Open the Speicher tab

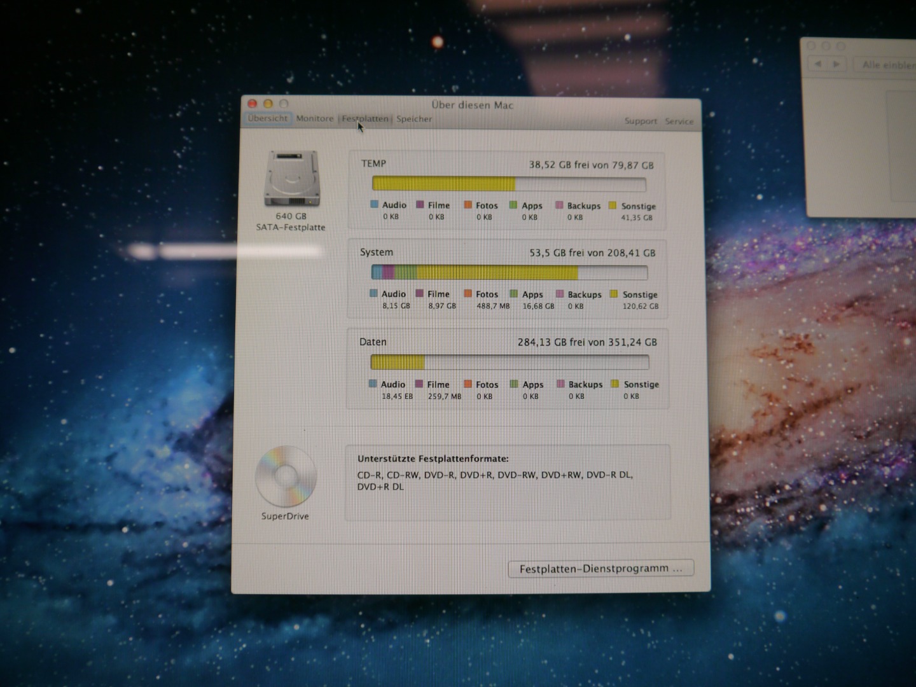pos(414,119)
